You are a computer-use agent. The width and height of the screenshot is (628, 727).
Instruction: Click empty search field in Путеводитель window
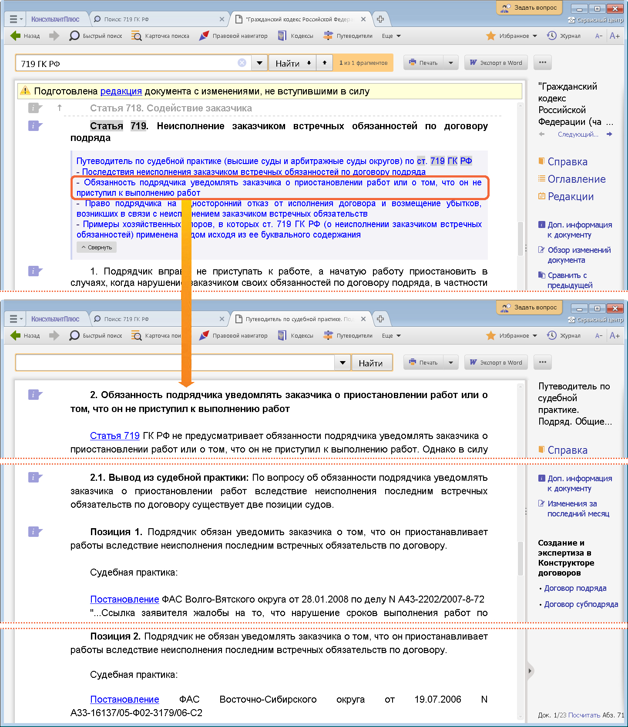point(175,363)
